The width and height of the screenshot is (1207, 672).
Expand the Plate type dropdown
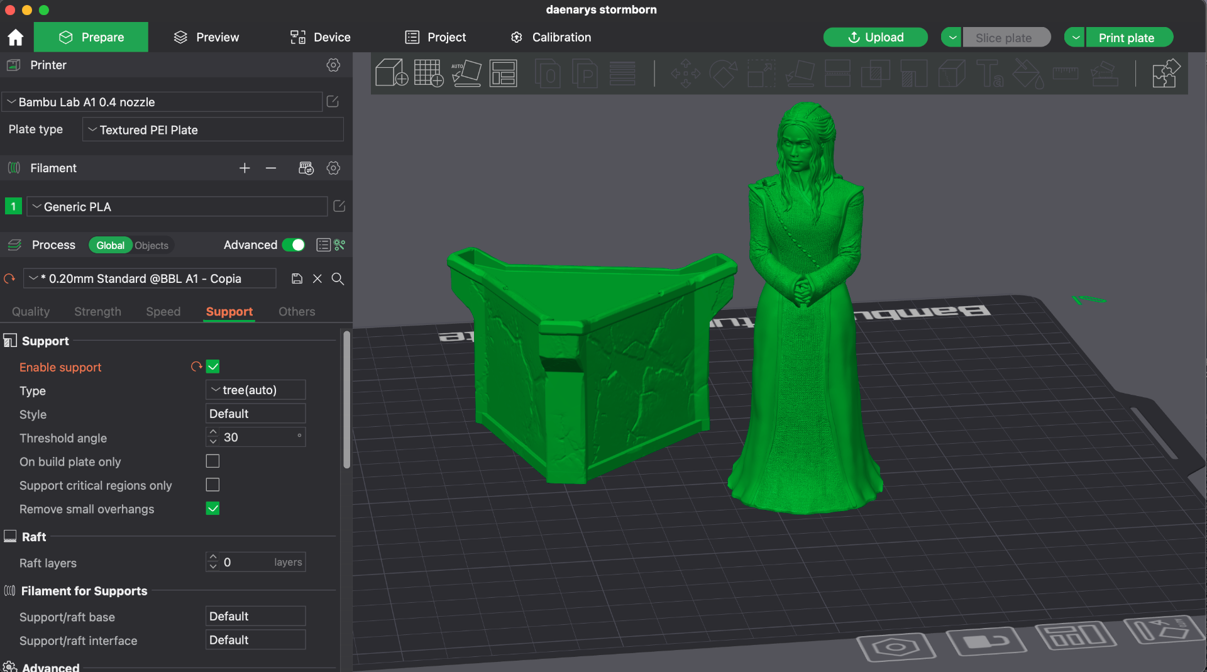[213, 129]
